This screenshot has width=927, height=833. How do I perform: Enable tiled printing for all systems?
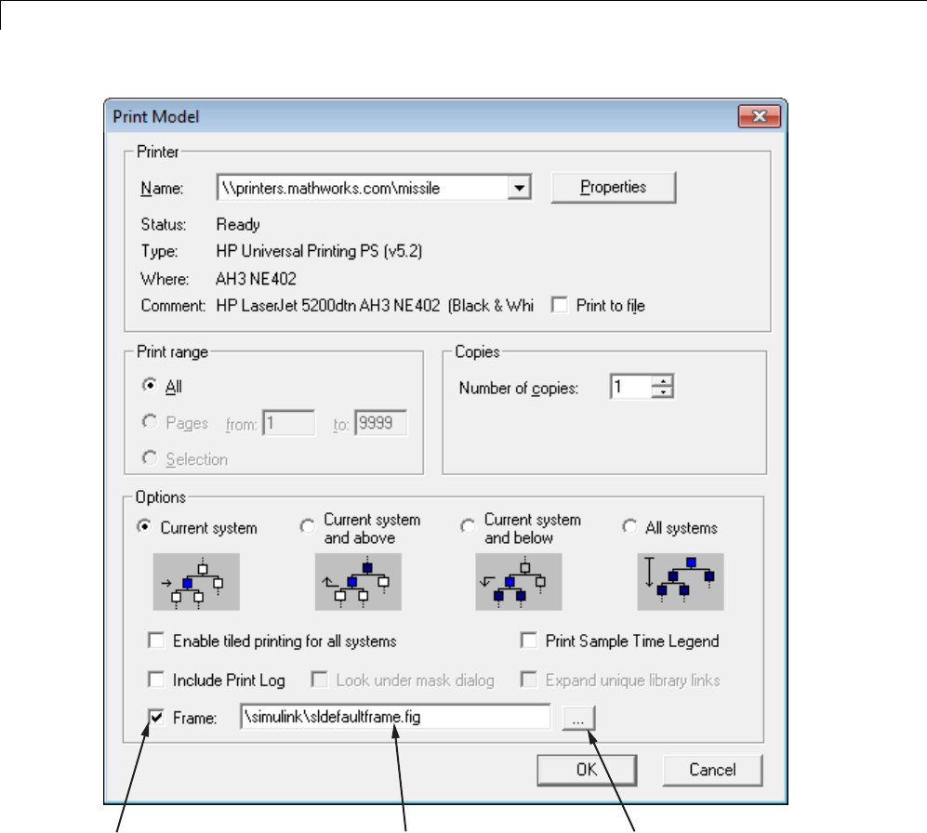tap(156, 641)
